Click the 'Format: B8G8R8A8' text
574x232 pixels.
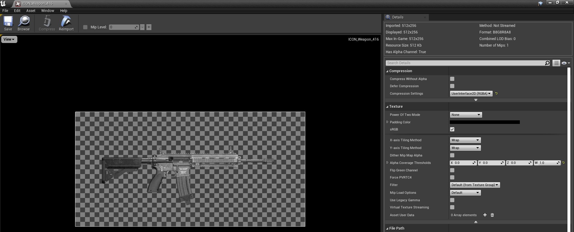coord(495,32)
